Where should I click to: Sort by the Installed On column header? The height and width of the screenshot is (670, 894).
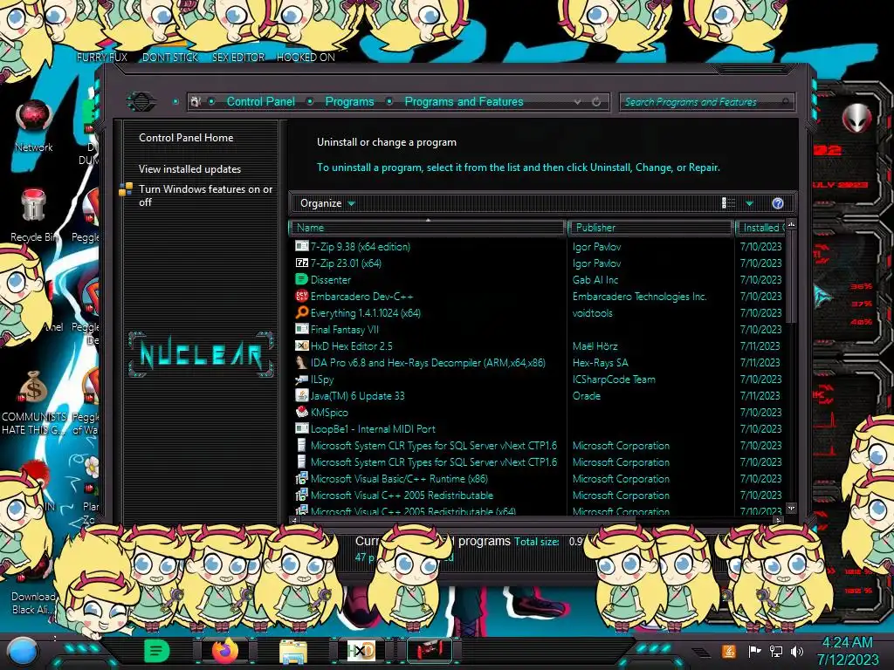click(761, 228)
